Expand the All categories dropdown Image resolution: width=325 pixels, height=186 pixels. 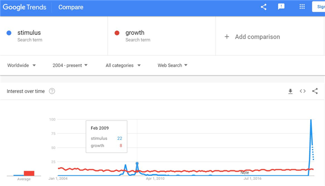(x=123, y=65)
